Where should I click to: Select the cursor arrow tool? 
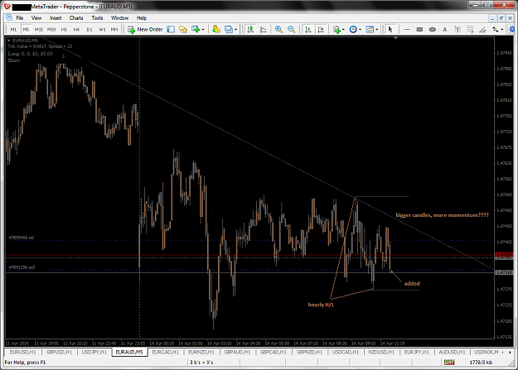tap(390, 29)
